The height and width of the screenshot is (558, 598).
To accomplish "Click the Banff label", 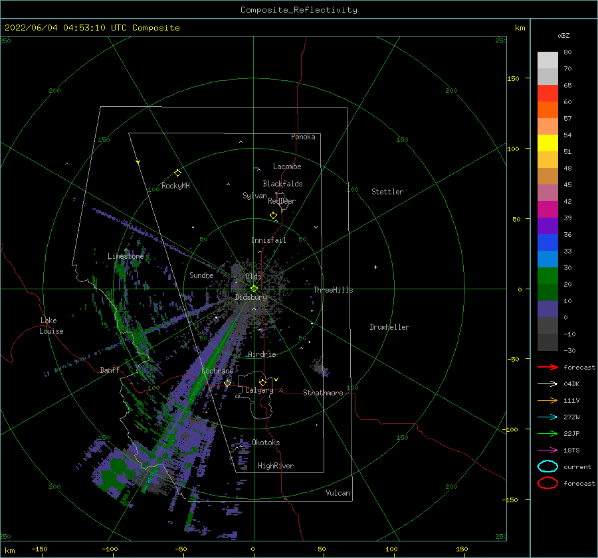I will [x=110, y=370].
